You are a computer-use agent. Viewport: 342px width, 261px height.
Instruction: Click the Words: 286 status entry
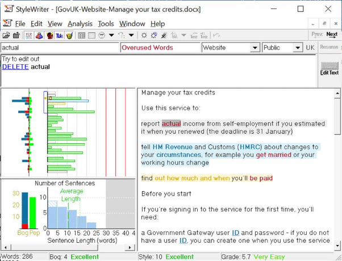17,256
